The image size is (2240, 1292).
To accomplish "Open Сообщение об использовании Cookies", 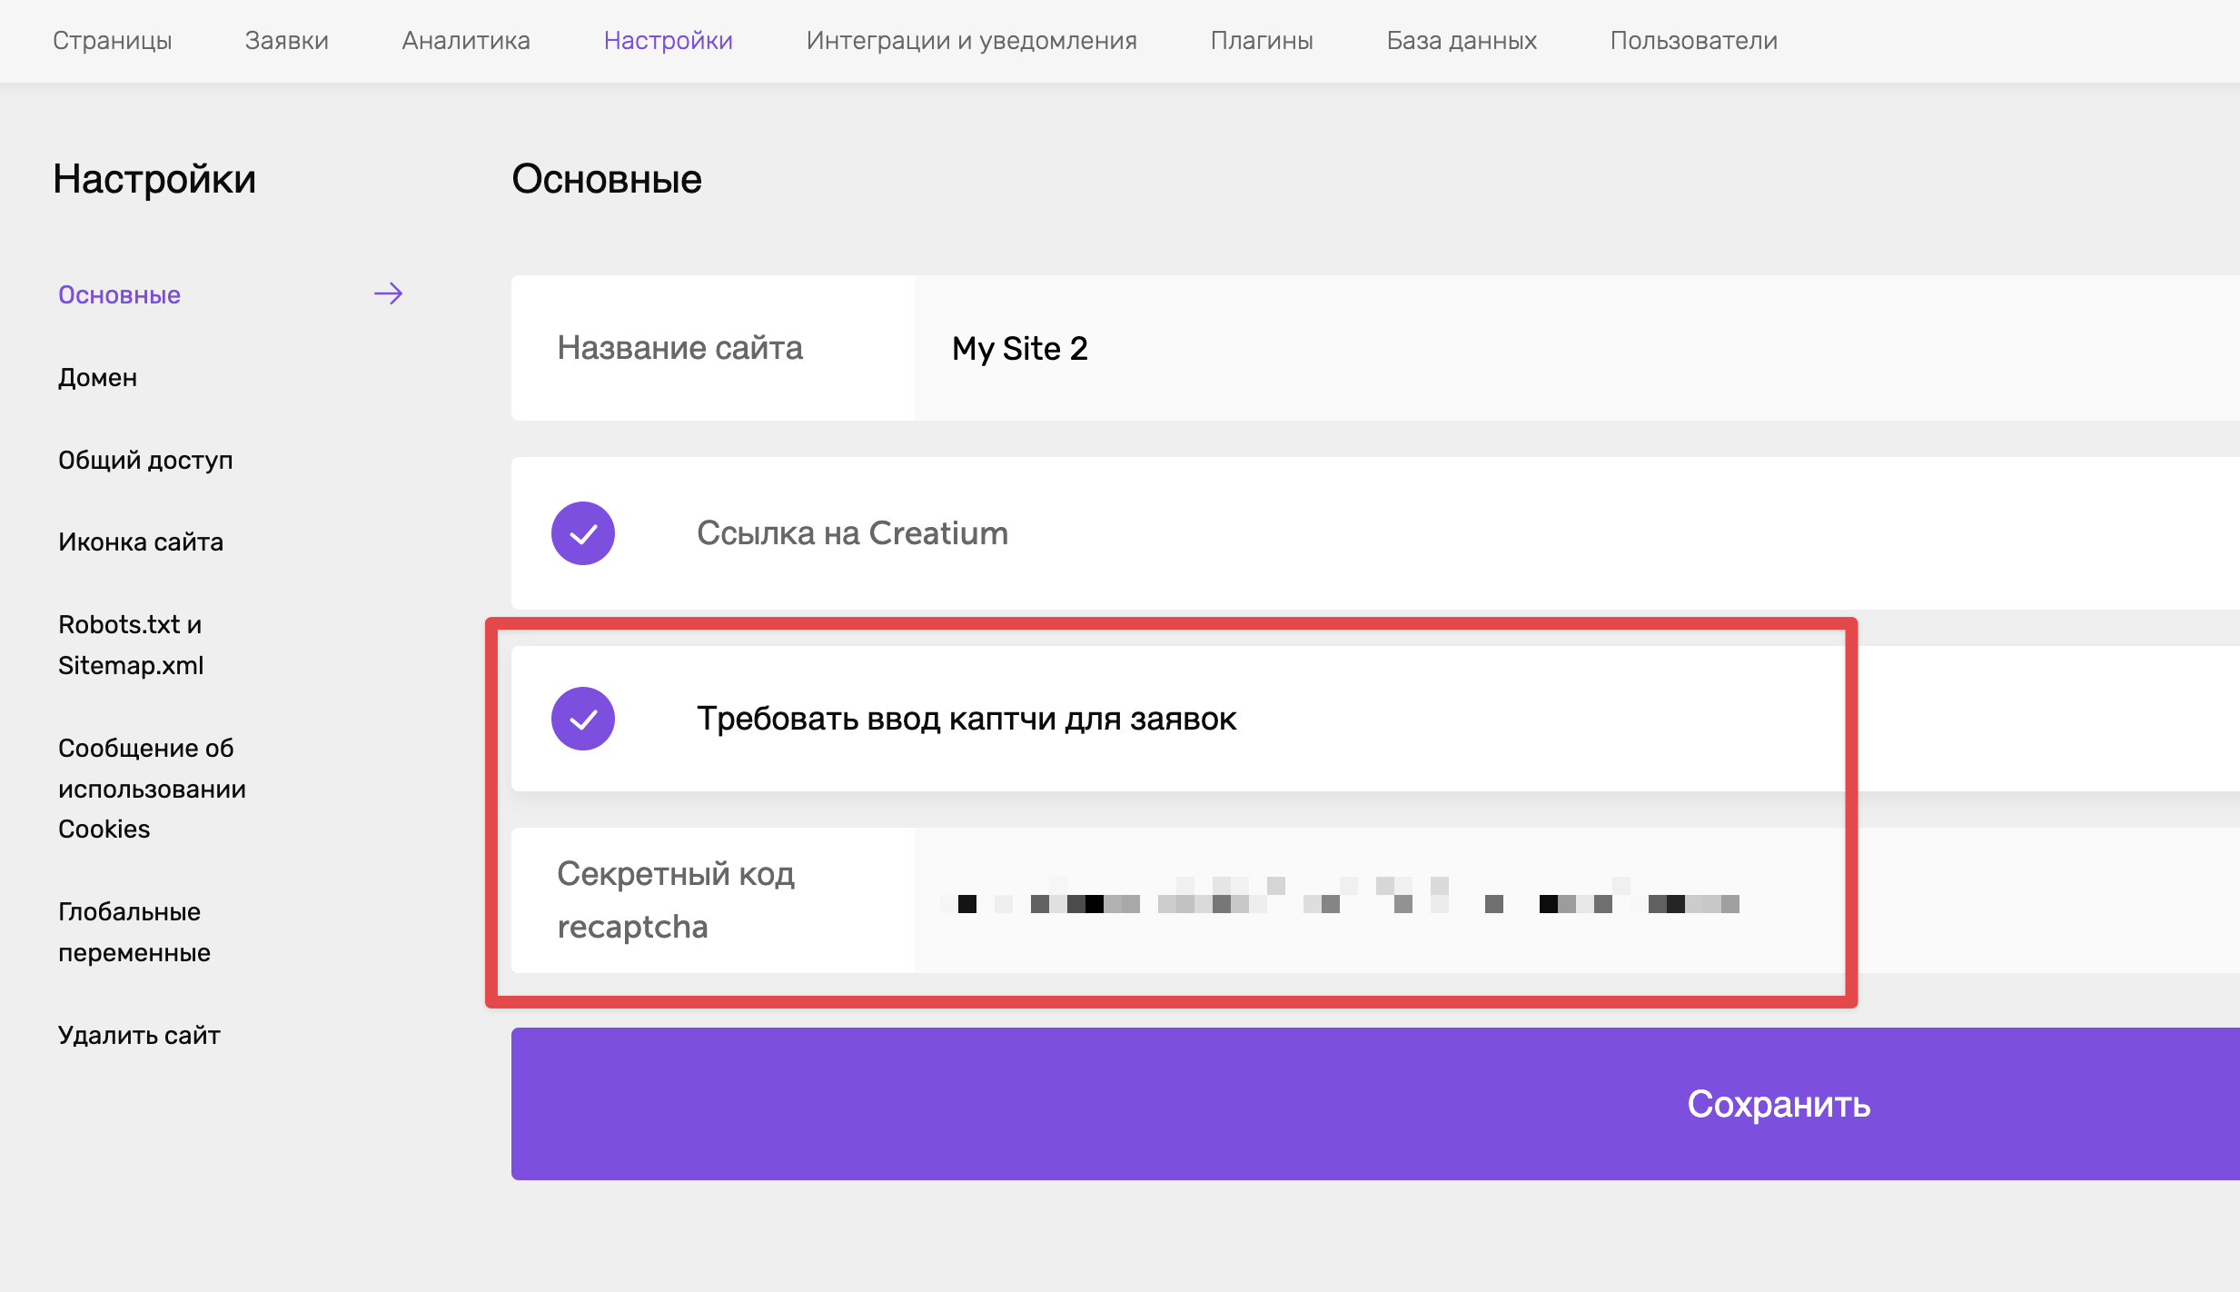I will [x=152, y=789].
